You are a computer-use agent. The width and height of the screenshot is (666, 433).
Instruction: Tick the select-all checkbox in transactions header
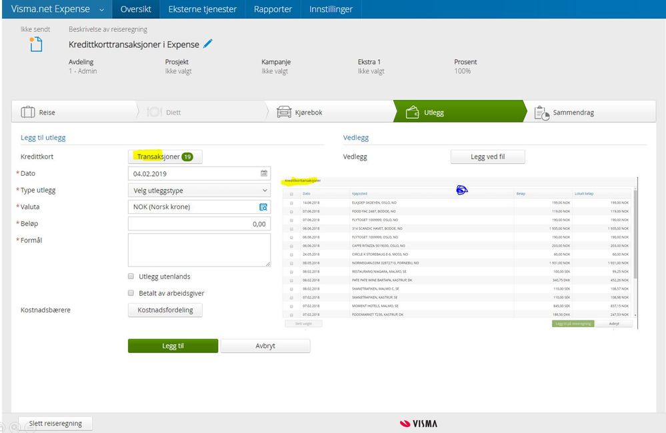(291, 194)
